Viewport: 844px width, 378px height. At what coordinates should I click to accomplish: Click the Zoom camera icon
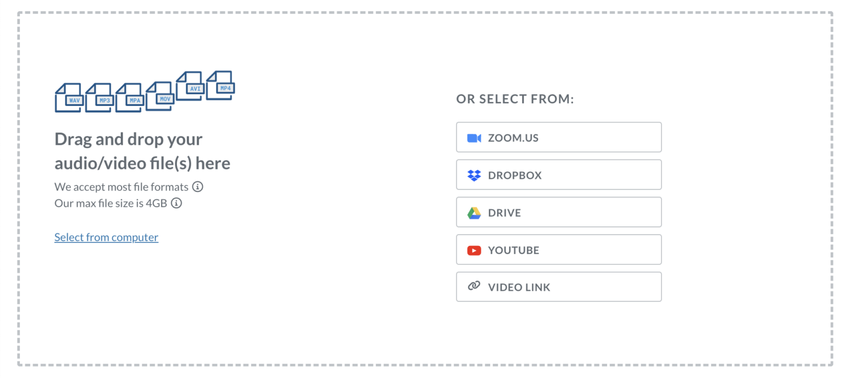474,138
